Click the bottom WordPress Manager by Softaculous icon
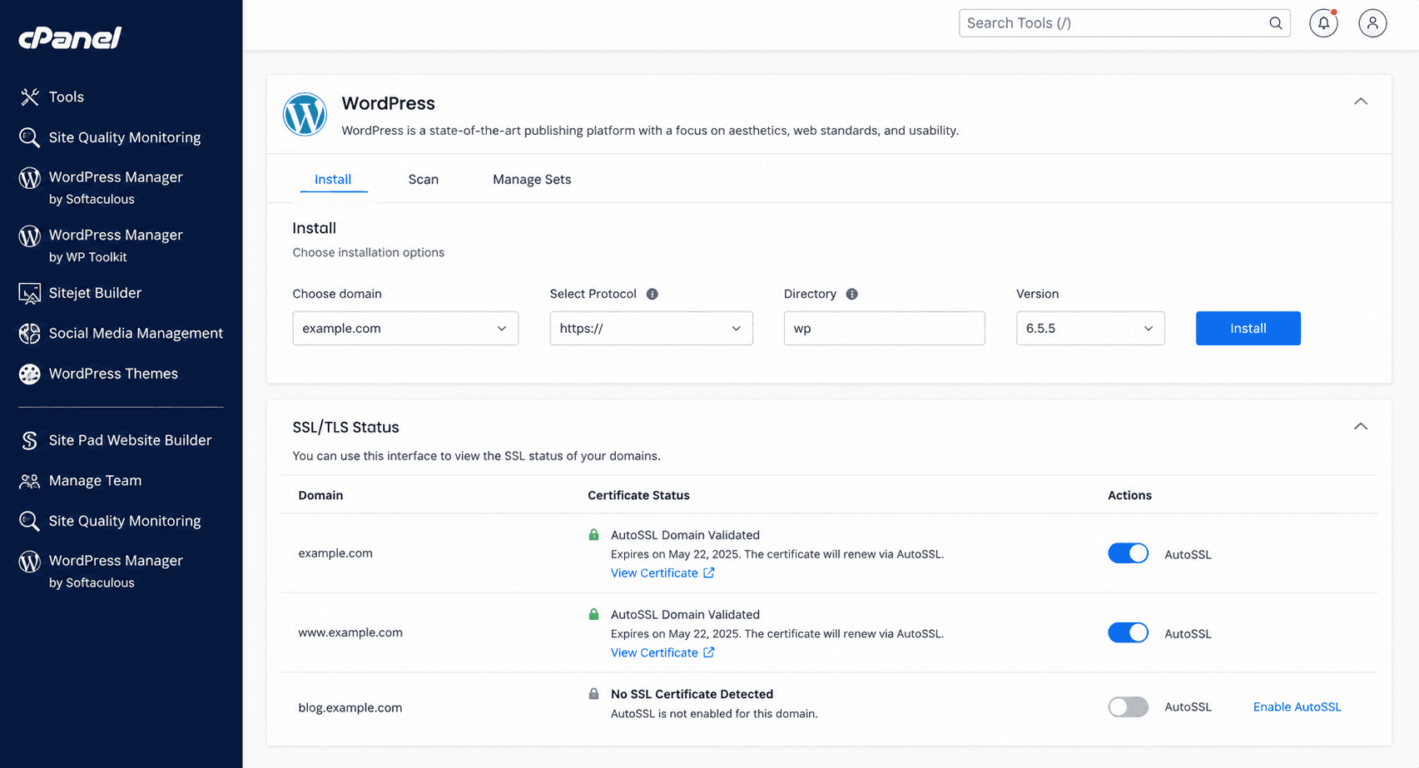1419x768 pixels. click(x=30, y=562)
